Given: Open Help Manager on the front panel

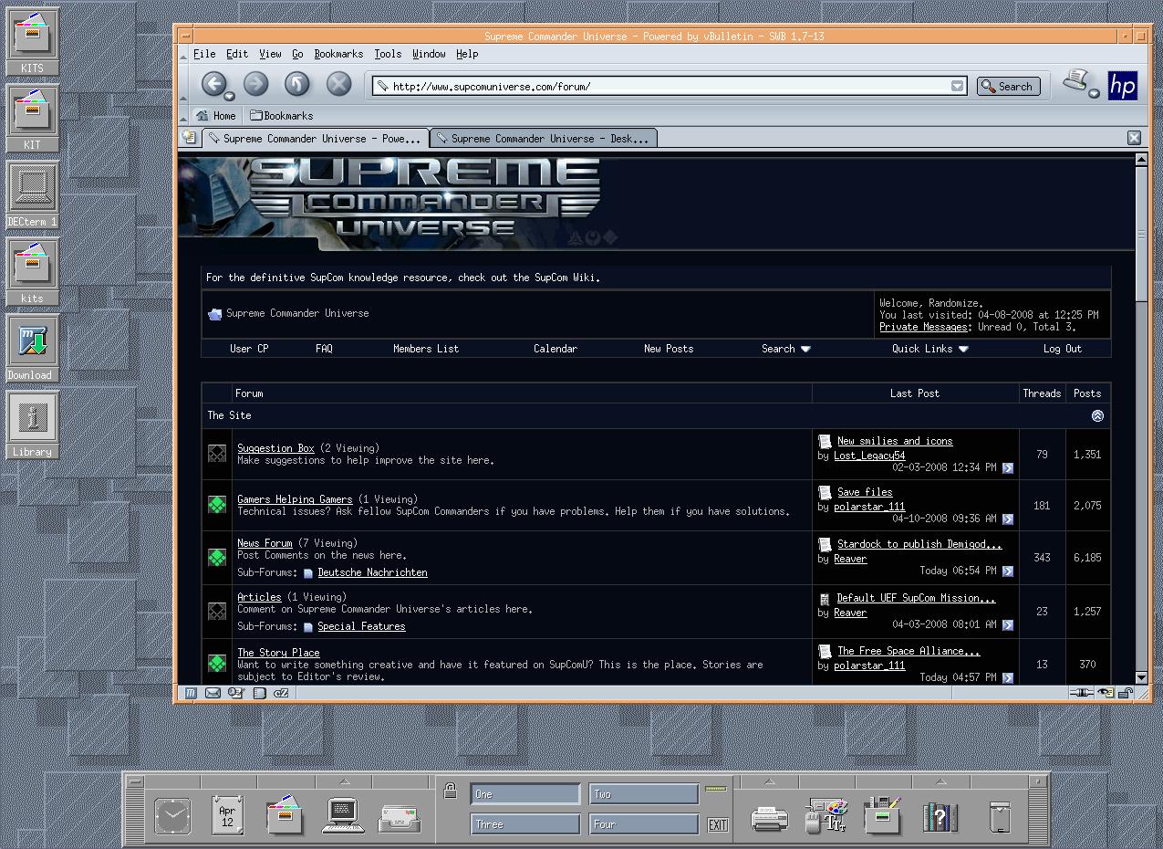Looking at the screenshot, I should (x=940, y=816).
